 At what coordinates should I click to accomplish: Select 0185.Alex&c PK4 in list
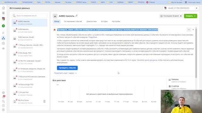pos(29,54)
